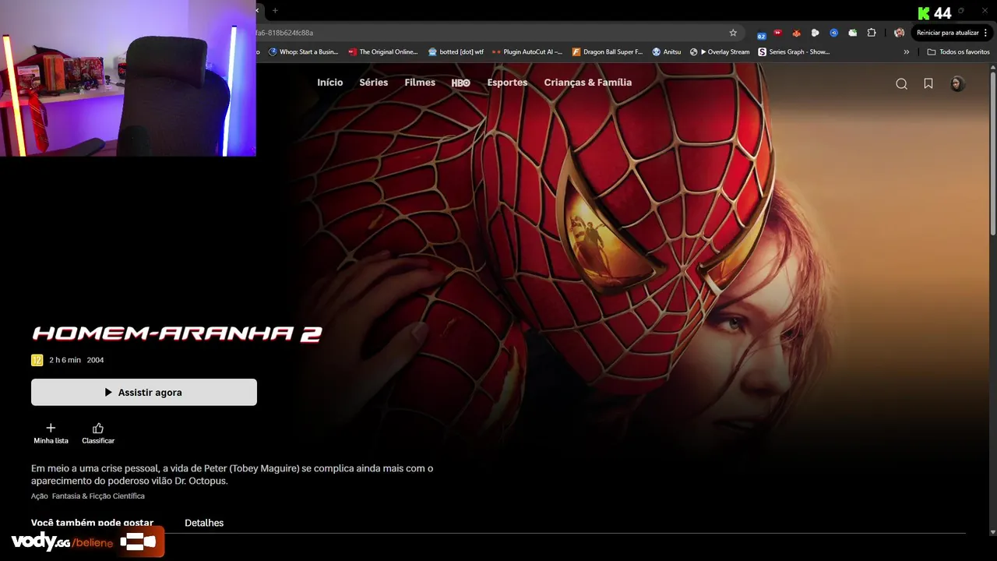The width and height of the screenshot is (997, 561).
Task: Bookmark this page with star icon
Action: [733, 33]
